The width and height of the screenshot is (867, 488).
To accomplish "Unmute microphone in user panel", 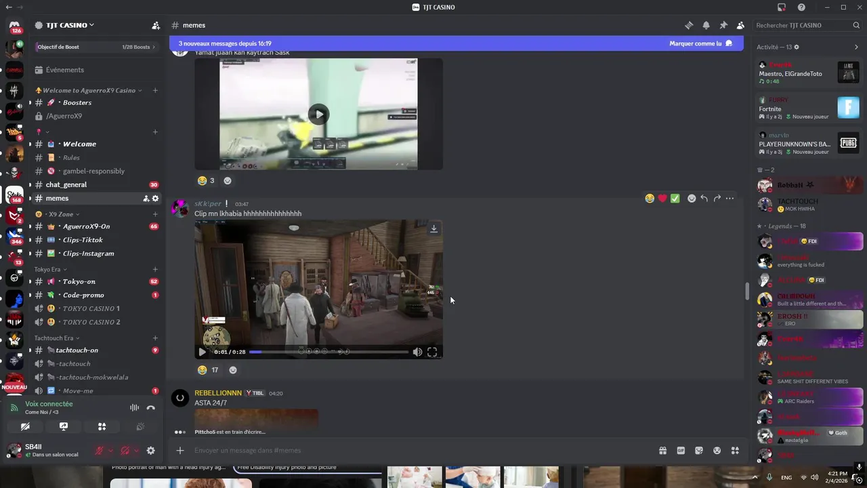I will 99,451.
